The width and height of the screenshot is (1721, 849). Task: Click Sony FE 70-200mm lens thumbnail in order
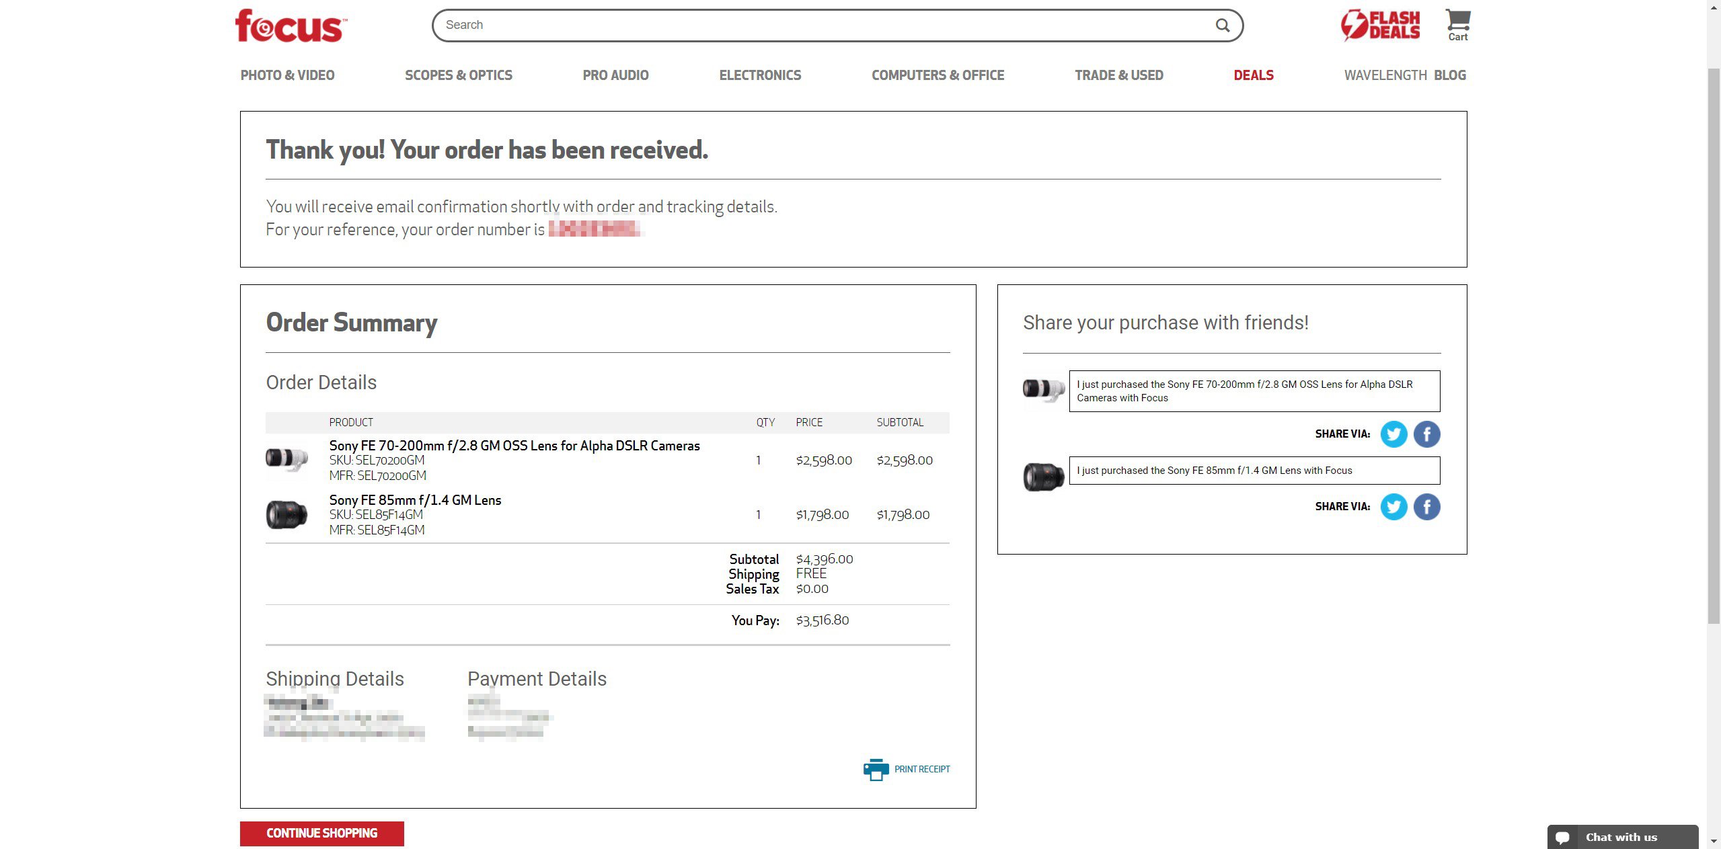(286, 460)
